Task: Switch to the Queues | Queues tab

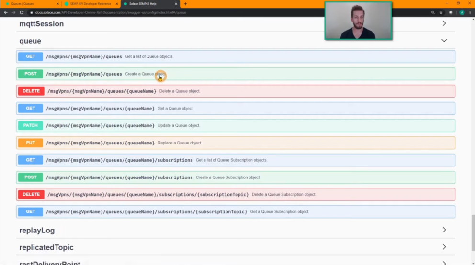Action: (29, 4)
